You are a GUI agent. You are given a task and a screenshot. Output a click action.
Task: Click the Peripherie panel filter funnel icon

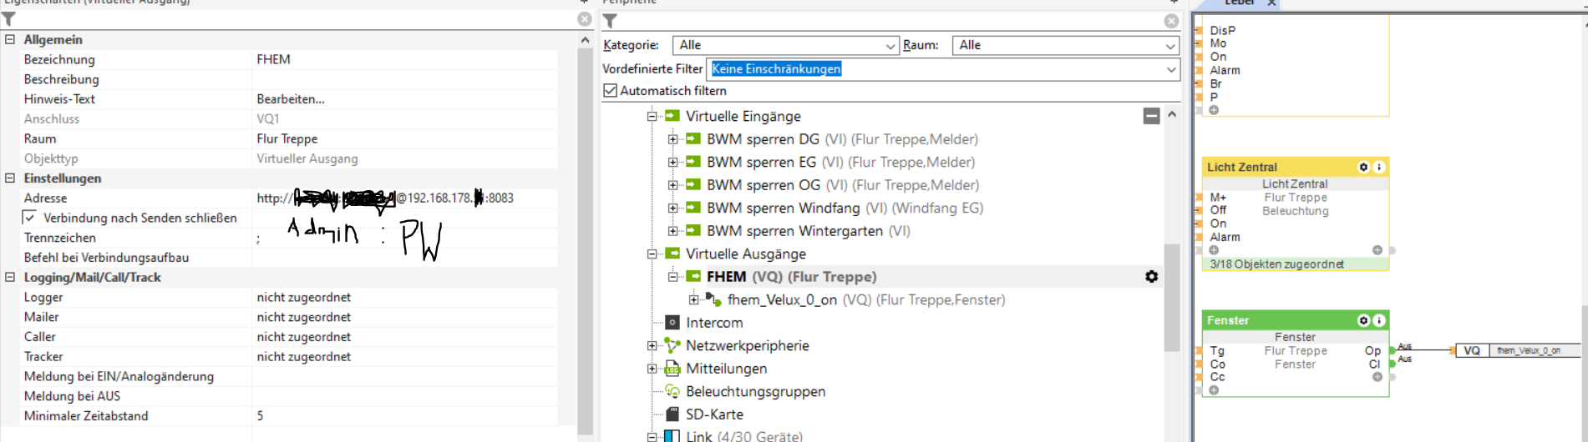[610, 21]
